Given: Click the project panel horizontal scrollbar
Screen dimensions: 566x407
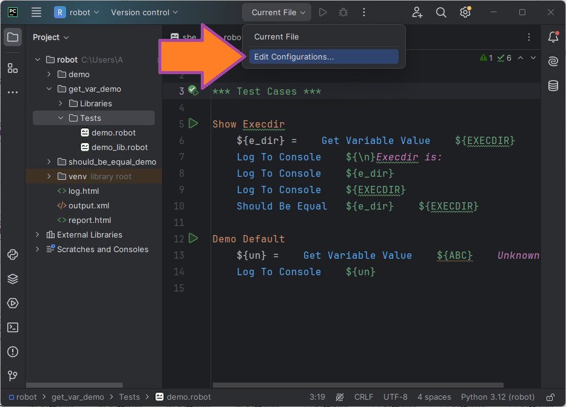Looking at the screenshot, I should tap(74, 385).
